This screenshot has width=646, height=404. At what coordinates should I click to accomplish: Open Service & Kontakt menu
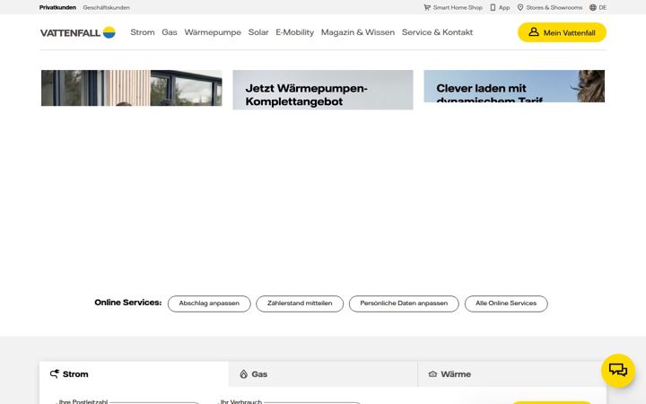tap(437, 32)
